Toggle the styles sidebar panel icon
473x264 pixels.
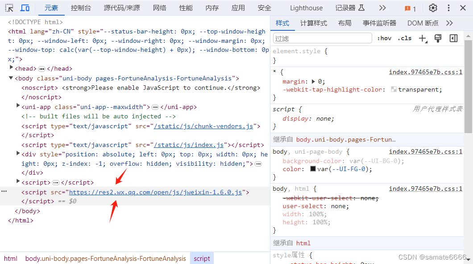coord(453,38)
